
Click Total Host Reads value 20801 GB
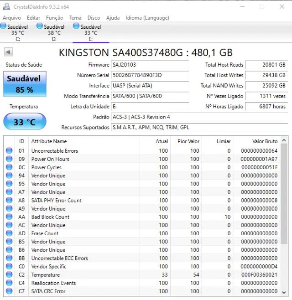click(266, 65)
